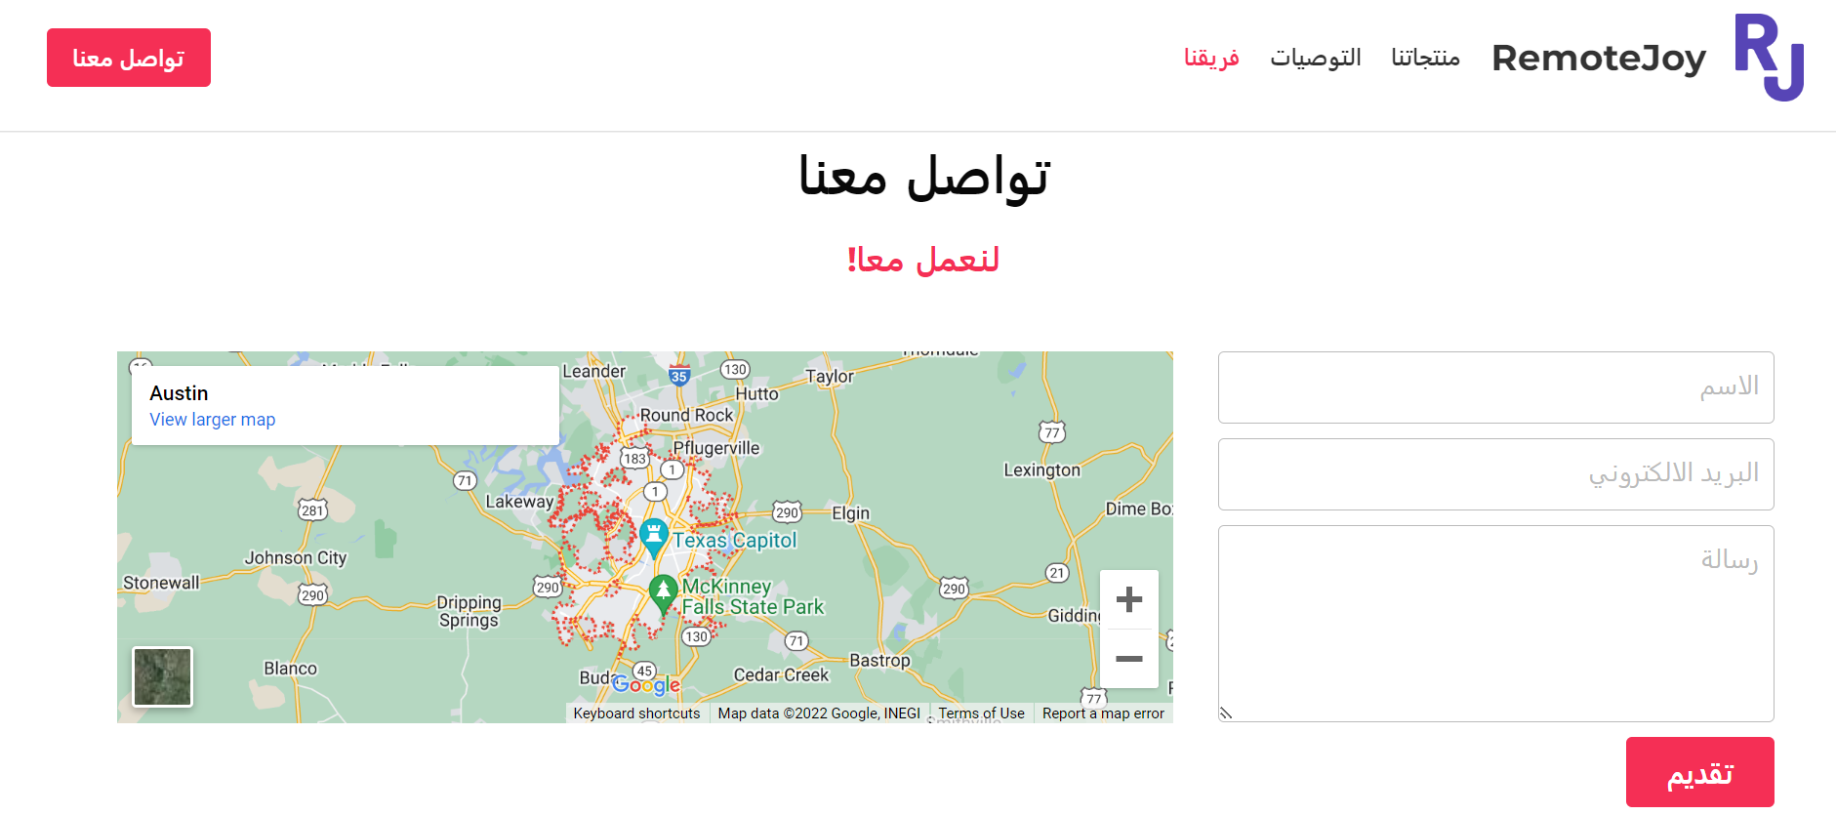The height and width of the screenshot is (815, 1836).
Task: Click the Google logo on map
Action: (646, 684)
